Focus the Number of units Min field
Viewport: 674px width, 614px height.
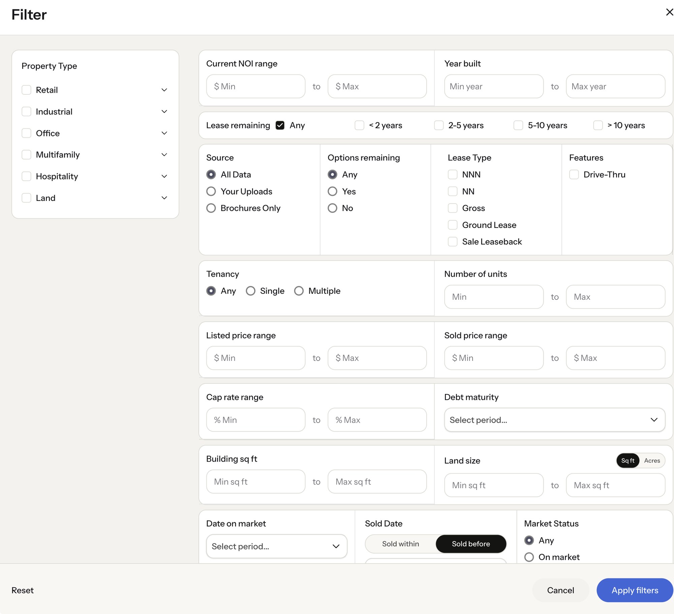pos(494,297)
